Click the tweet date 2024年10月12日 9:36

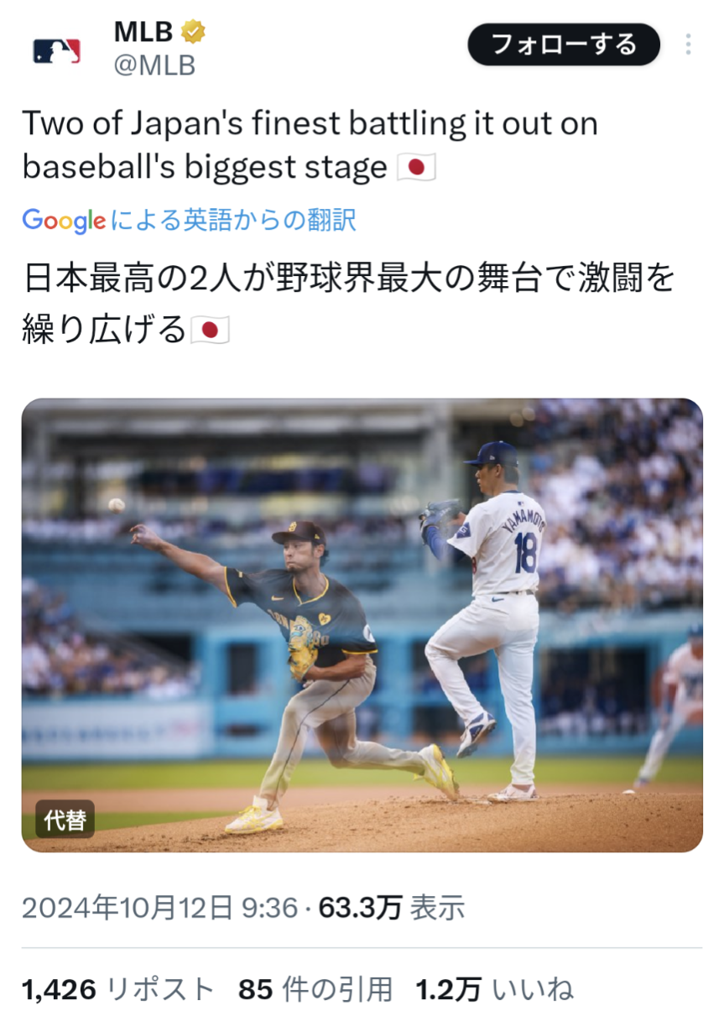tap(160, 907)
